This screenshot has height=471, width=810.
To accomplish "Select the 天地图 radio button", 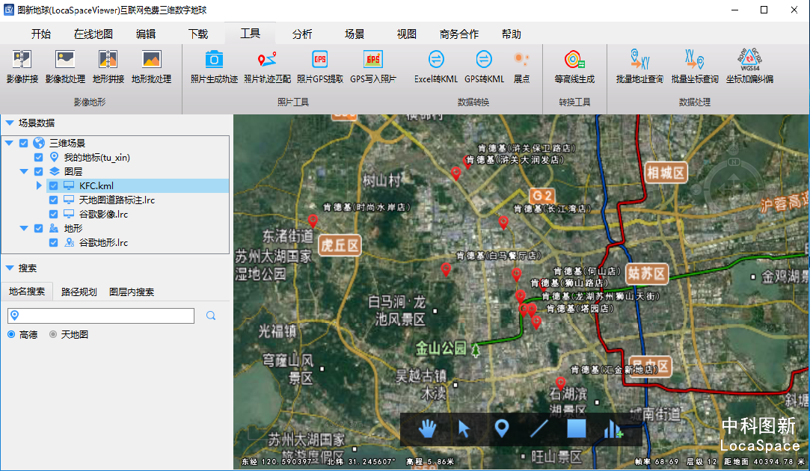I will click(x=52, y=335).
